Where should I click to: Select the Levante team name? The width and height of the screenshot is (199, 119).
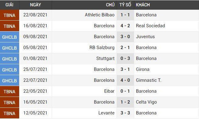106,113
